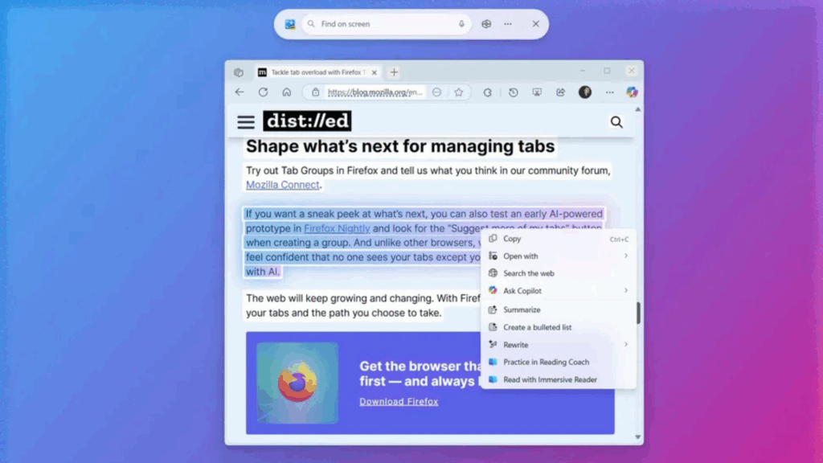823x463 pixels.
Task: Click the page scrollbar down arrow
Action: pos(637,436)
